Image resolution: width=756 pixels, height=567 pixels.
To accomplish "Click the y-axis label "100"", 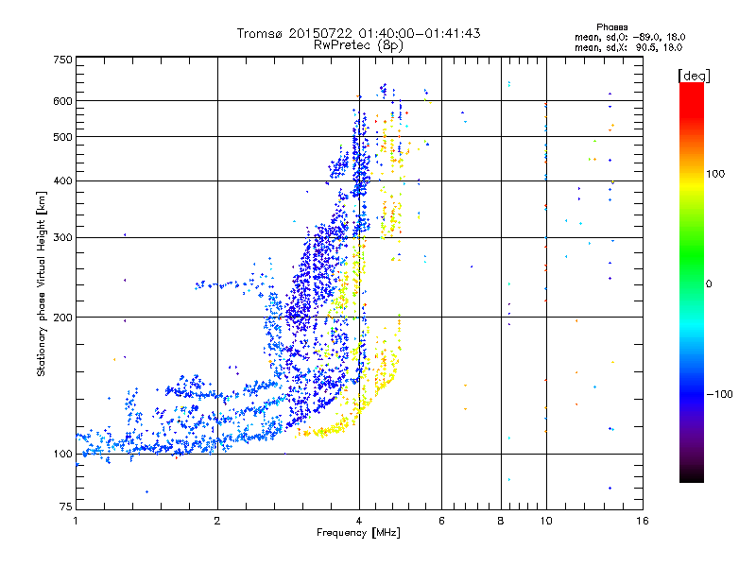I will [62, 455].
